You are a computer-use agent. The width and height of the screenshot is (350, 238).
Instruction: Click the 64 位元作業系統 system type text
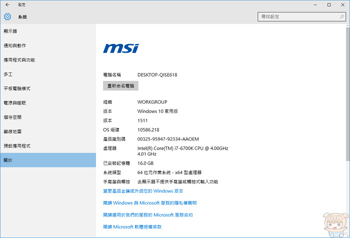(x=169, y=172)
